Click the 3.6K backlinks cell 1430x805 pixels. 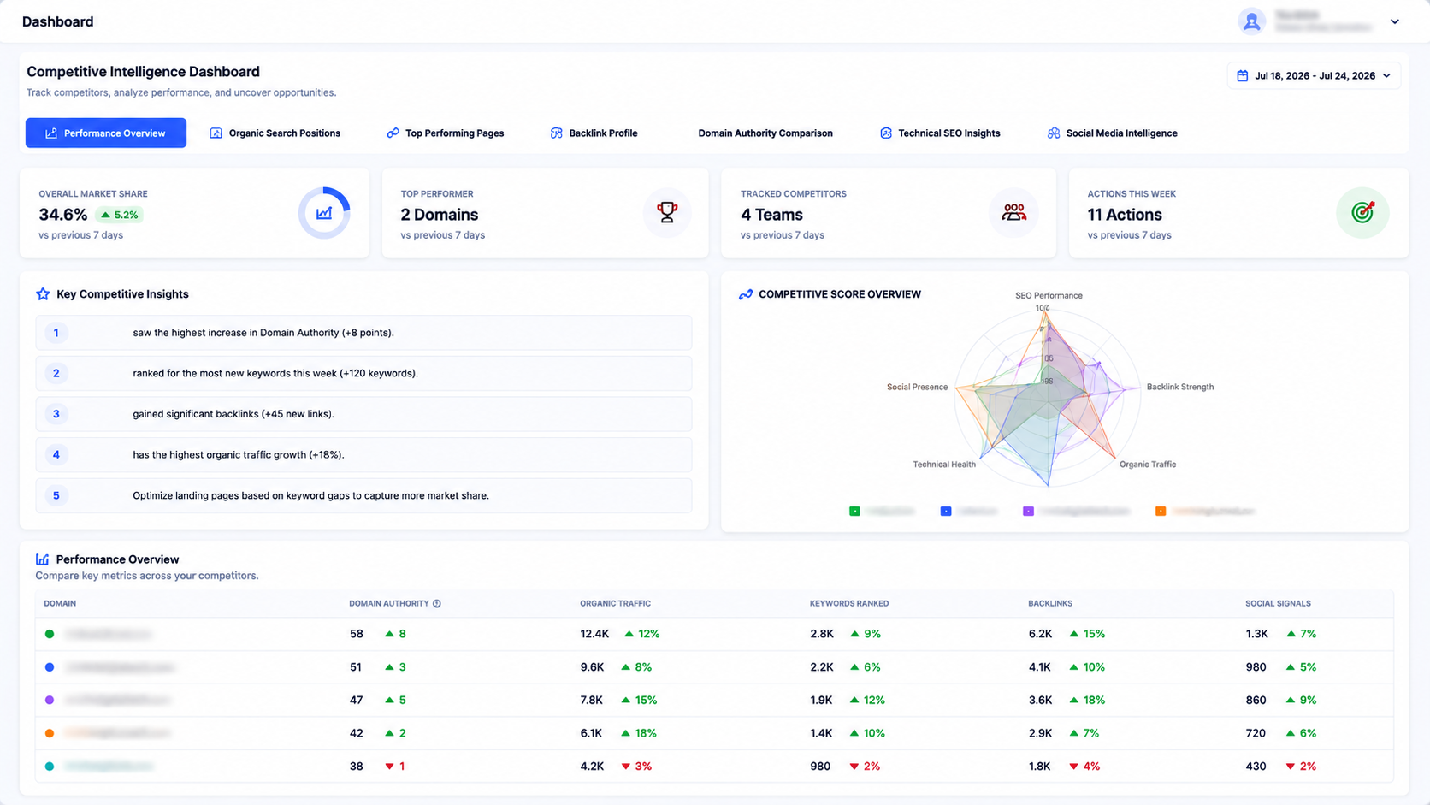click(1040, 701)
